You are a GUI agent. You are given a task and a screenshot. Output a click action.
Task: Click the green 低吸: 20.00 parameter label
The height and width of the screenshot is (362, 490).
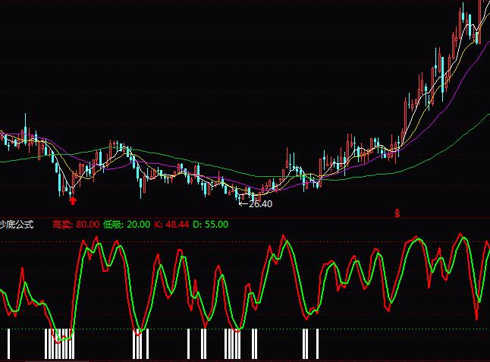click(126, 224)
